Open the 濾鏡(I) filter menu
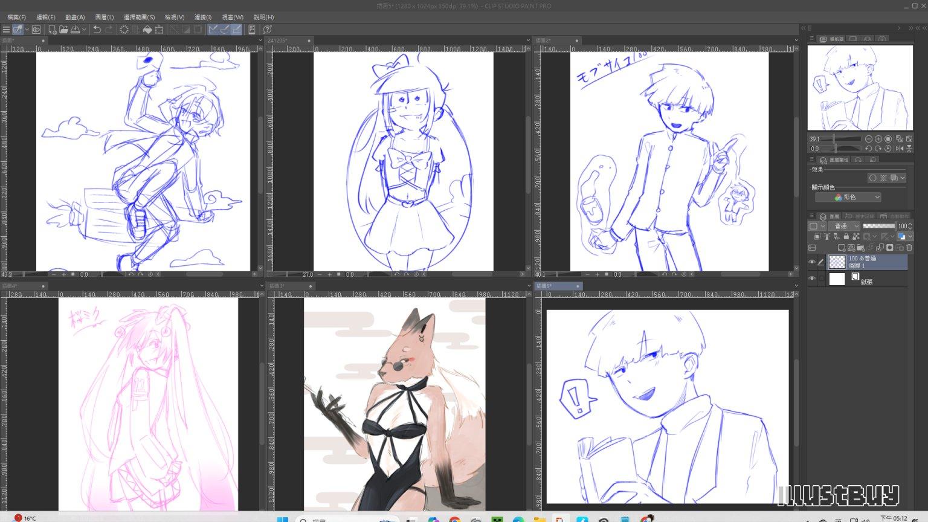This screenshot has width=928, height=522. (x=203, y=18)
